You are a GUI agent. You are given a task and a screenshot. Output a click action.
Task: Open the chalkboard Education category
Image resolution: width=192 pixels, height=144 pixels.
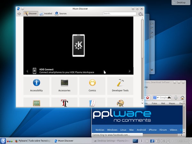(x=36, y=102)
